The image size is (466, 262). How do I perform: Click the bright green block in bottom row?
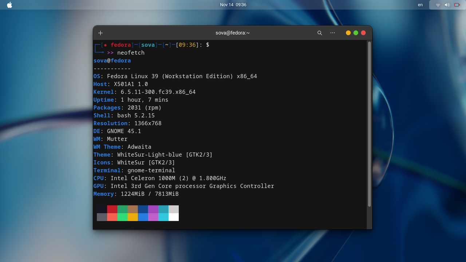pyautogui.click(x=122, y=217)
